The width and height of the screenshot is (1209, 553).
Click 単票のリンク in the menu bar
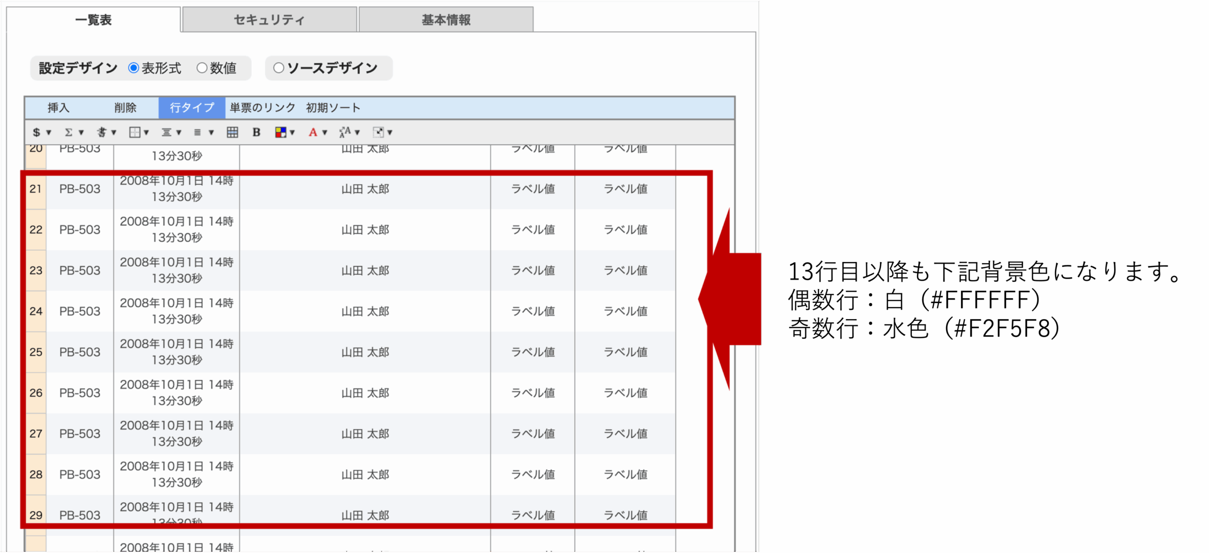pos(263,108)
